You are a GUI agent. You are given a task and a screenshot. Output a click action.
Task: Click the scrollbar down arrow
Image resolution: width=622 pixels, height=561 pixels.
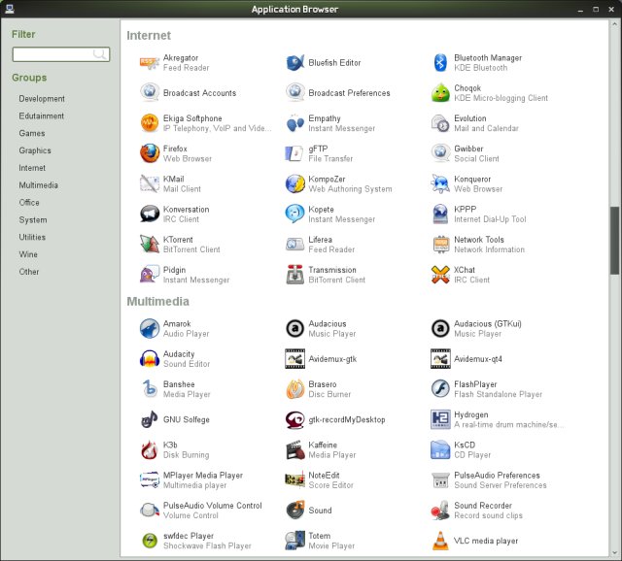point(614,552)
